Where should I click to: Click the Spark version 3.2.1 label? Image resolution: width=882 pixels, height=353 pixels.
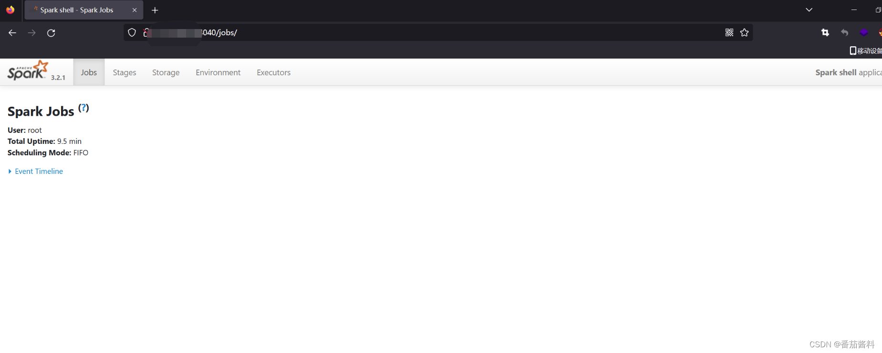[x=58, y=78]
